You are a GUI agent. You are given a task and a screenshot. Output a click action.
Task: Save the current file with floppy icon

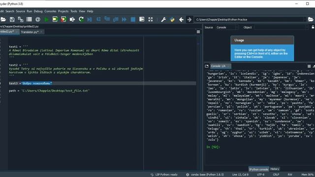tap(12, 20)
